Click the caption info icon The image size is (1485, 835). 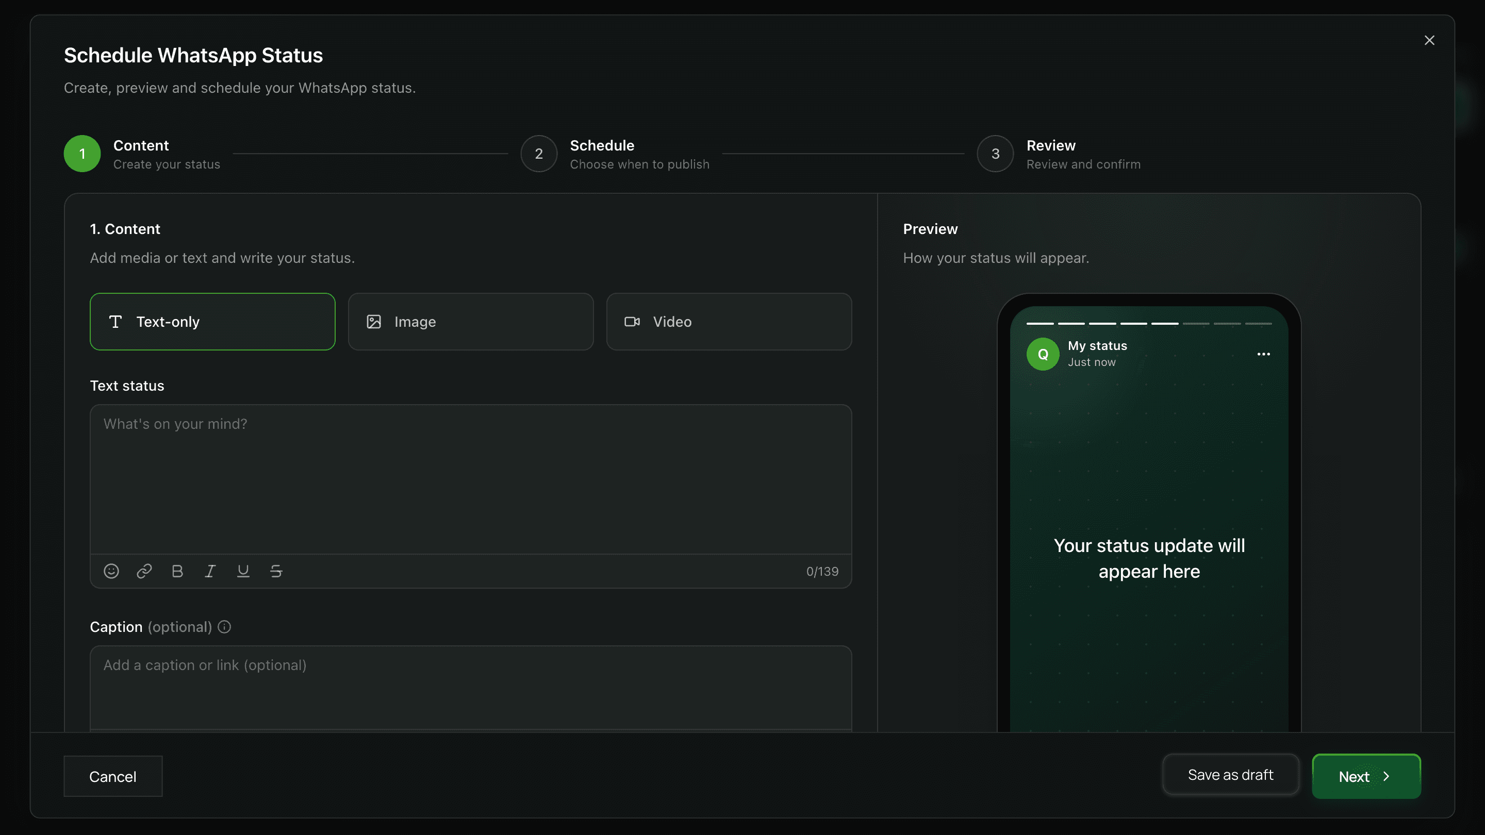[224, 627]
